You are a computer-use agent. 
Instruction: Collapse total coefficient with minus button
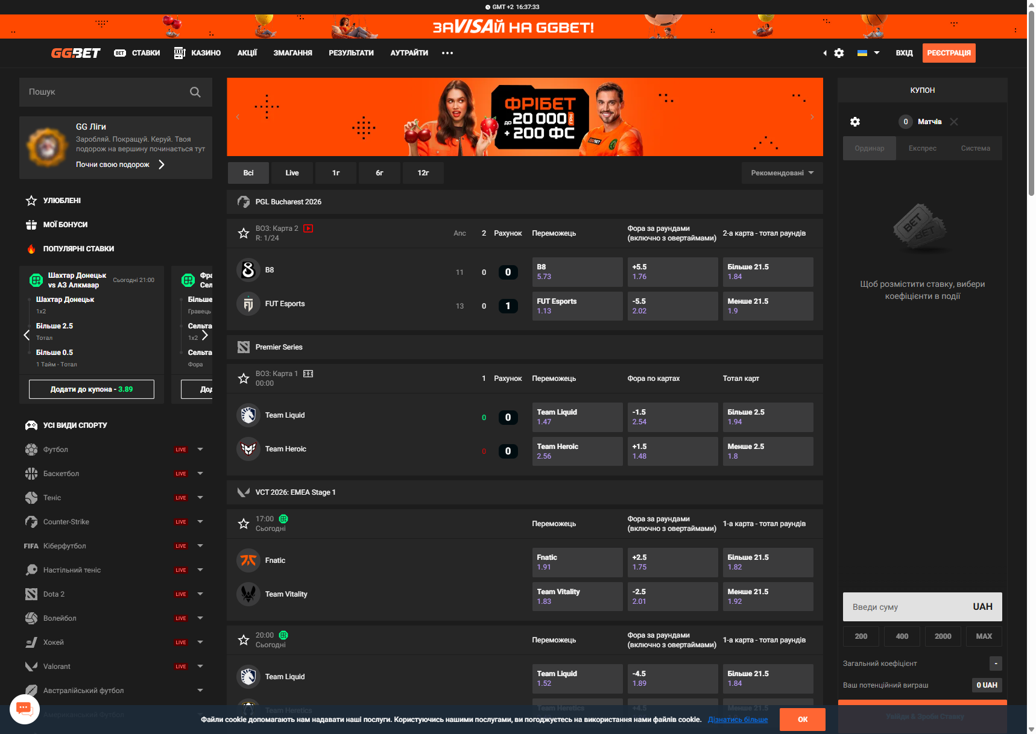pos(996,663)
